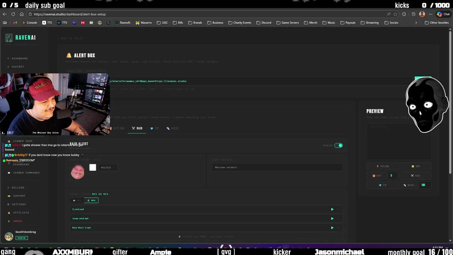Open the Maxwins bookmark
This screenshot has height=255, width=453.
click(144, 23)
